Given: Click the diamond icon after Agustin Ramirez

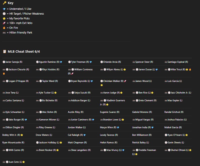Looking at the screenshot, I should click(x=61, y=62).
